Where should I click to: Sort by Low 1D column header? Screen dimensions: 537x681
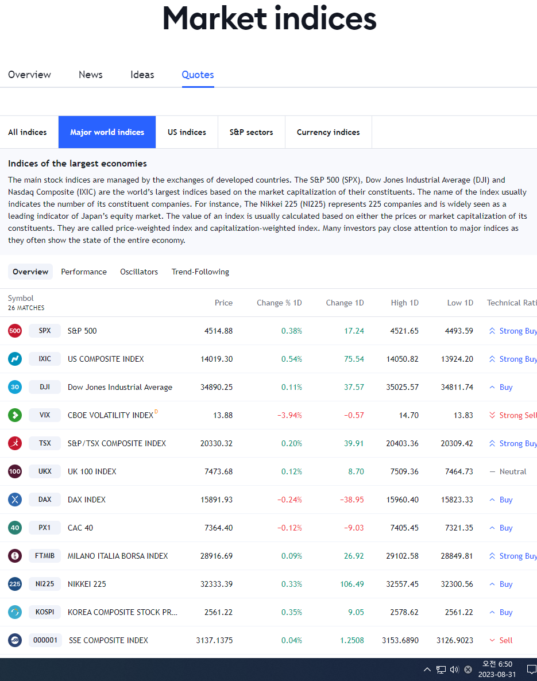pyautogui.click(x=460, y=303)
